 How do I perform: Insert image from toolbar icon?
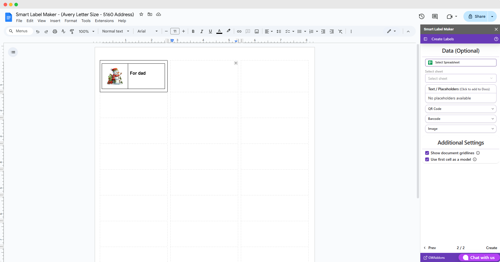(257, 31)
